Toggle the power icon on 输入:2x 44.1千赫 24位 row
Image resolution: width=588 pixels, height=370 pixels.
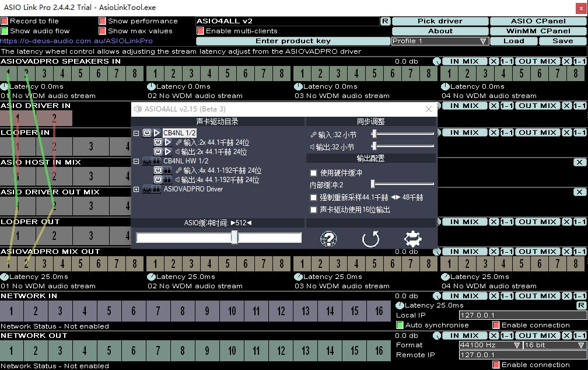pyautogui.click(x=158, y=142)
